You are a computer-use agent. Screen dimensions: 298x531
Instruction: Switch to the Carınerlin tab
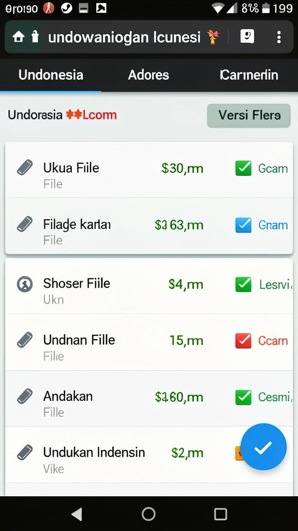pyautogui.click(x=249, y=75)
